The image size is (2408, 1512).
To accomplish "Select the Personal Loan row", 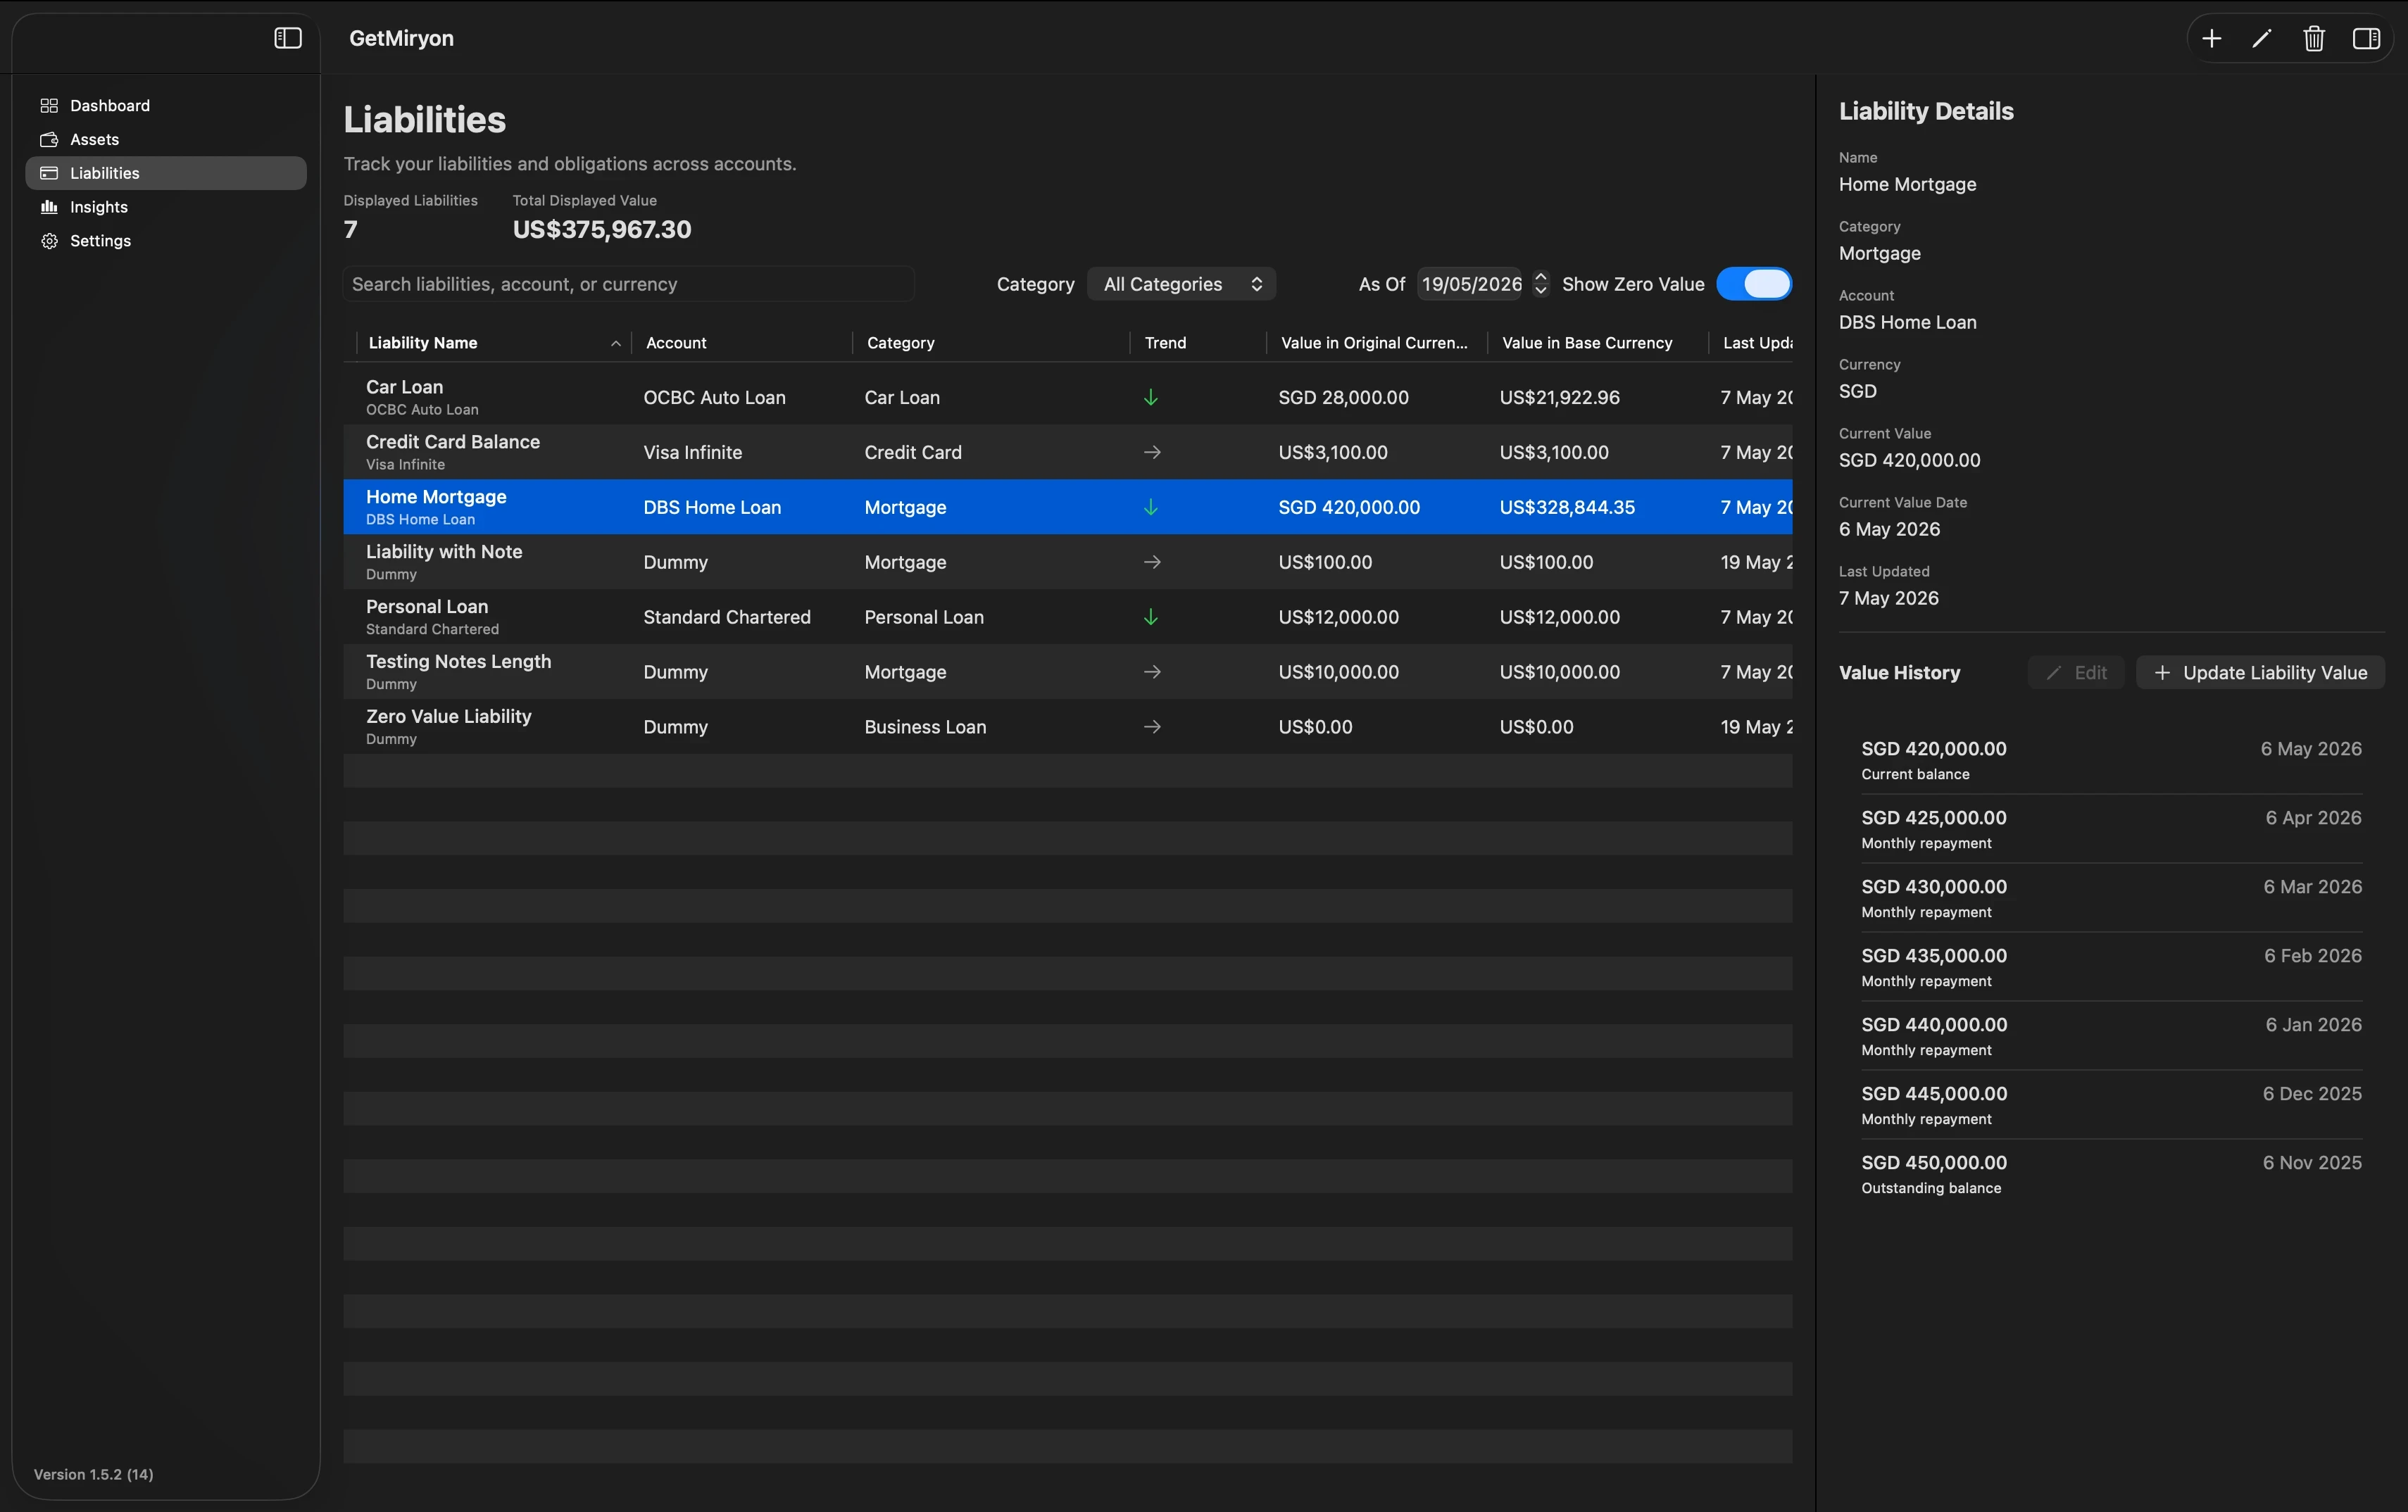I will click(1068, 617).
